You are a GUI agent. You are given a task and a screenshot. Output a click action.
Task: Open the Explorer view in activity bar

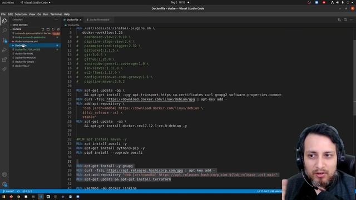pyautogui.click(x=4, y=21)
